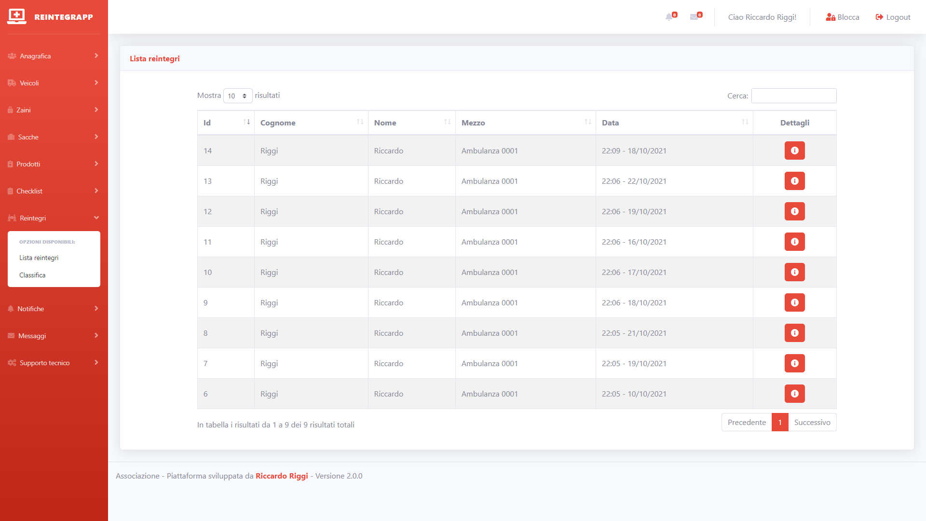This screenshot has width=926, height=521.
Task: Click the Logout link text
Action: 899,17
